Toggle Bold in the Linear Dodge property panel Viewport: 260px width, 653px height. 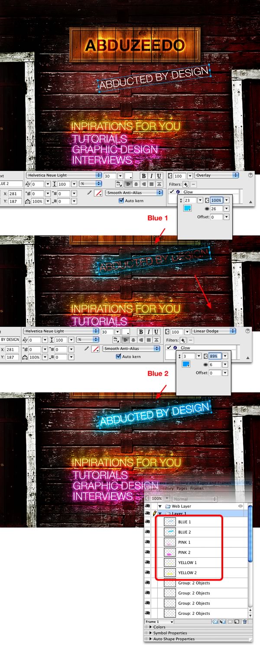pyautogui.click(x=141, y=331)
